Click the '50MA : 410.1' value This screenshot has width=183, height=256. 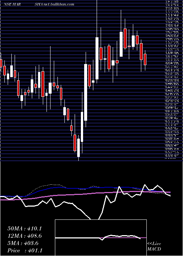tap(25, 229)
